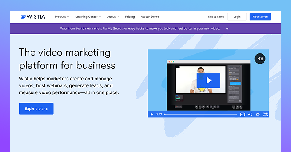Click the 1:47 video duration
This screenshot has height=152, width=291.
[x=159, y=114]
